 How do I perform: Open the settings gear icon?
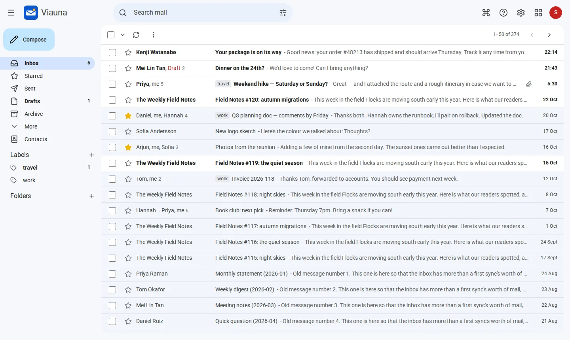(x=521, y=13)
